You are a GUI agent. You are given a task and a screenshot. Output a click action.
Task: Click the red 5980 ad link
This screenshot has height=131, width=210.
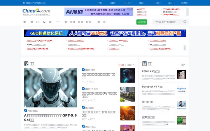tap(160, 49)
